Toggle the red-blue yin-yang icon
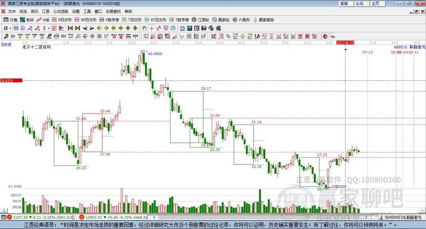 pos(325,36)
